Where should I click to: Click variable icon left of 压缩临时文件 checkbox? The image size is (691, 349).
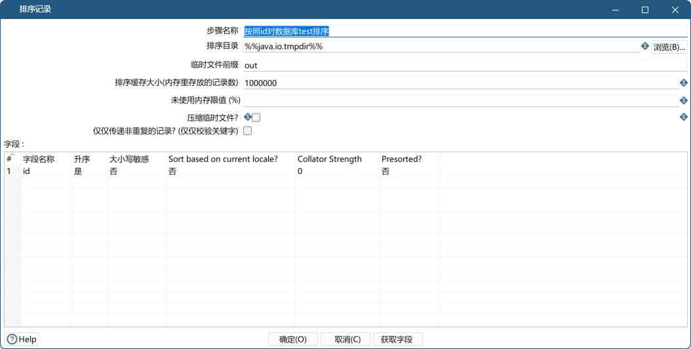(x=248, y=117)
